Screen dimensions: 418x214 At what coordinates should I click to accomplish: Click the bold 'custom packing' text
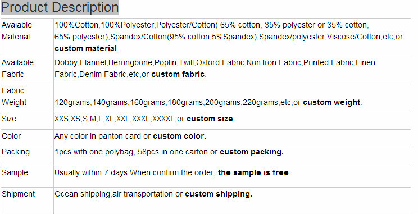(252, 152)
